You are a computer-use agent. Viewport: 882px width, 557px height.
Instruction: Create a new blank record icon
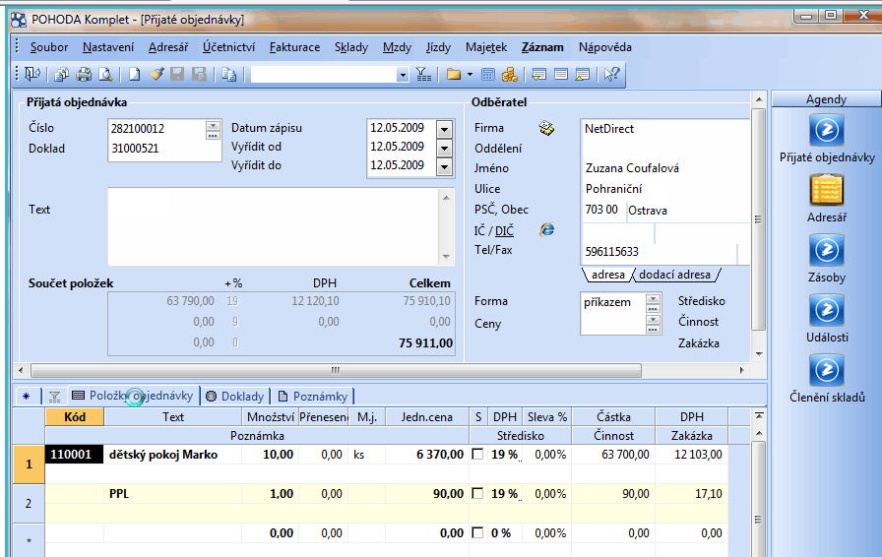coord(134,74)
